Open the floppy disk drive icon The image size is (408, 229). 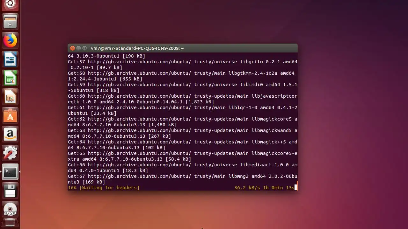point(10,191)
